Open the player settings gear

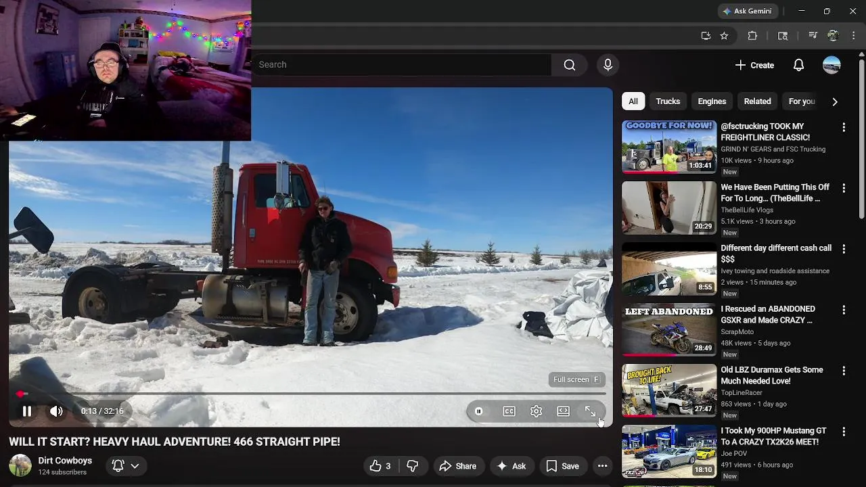point(536,411)
